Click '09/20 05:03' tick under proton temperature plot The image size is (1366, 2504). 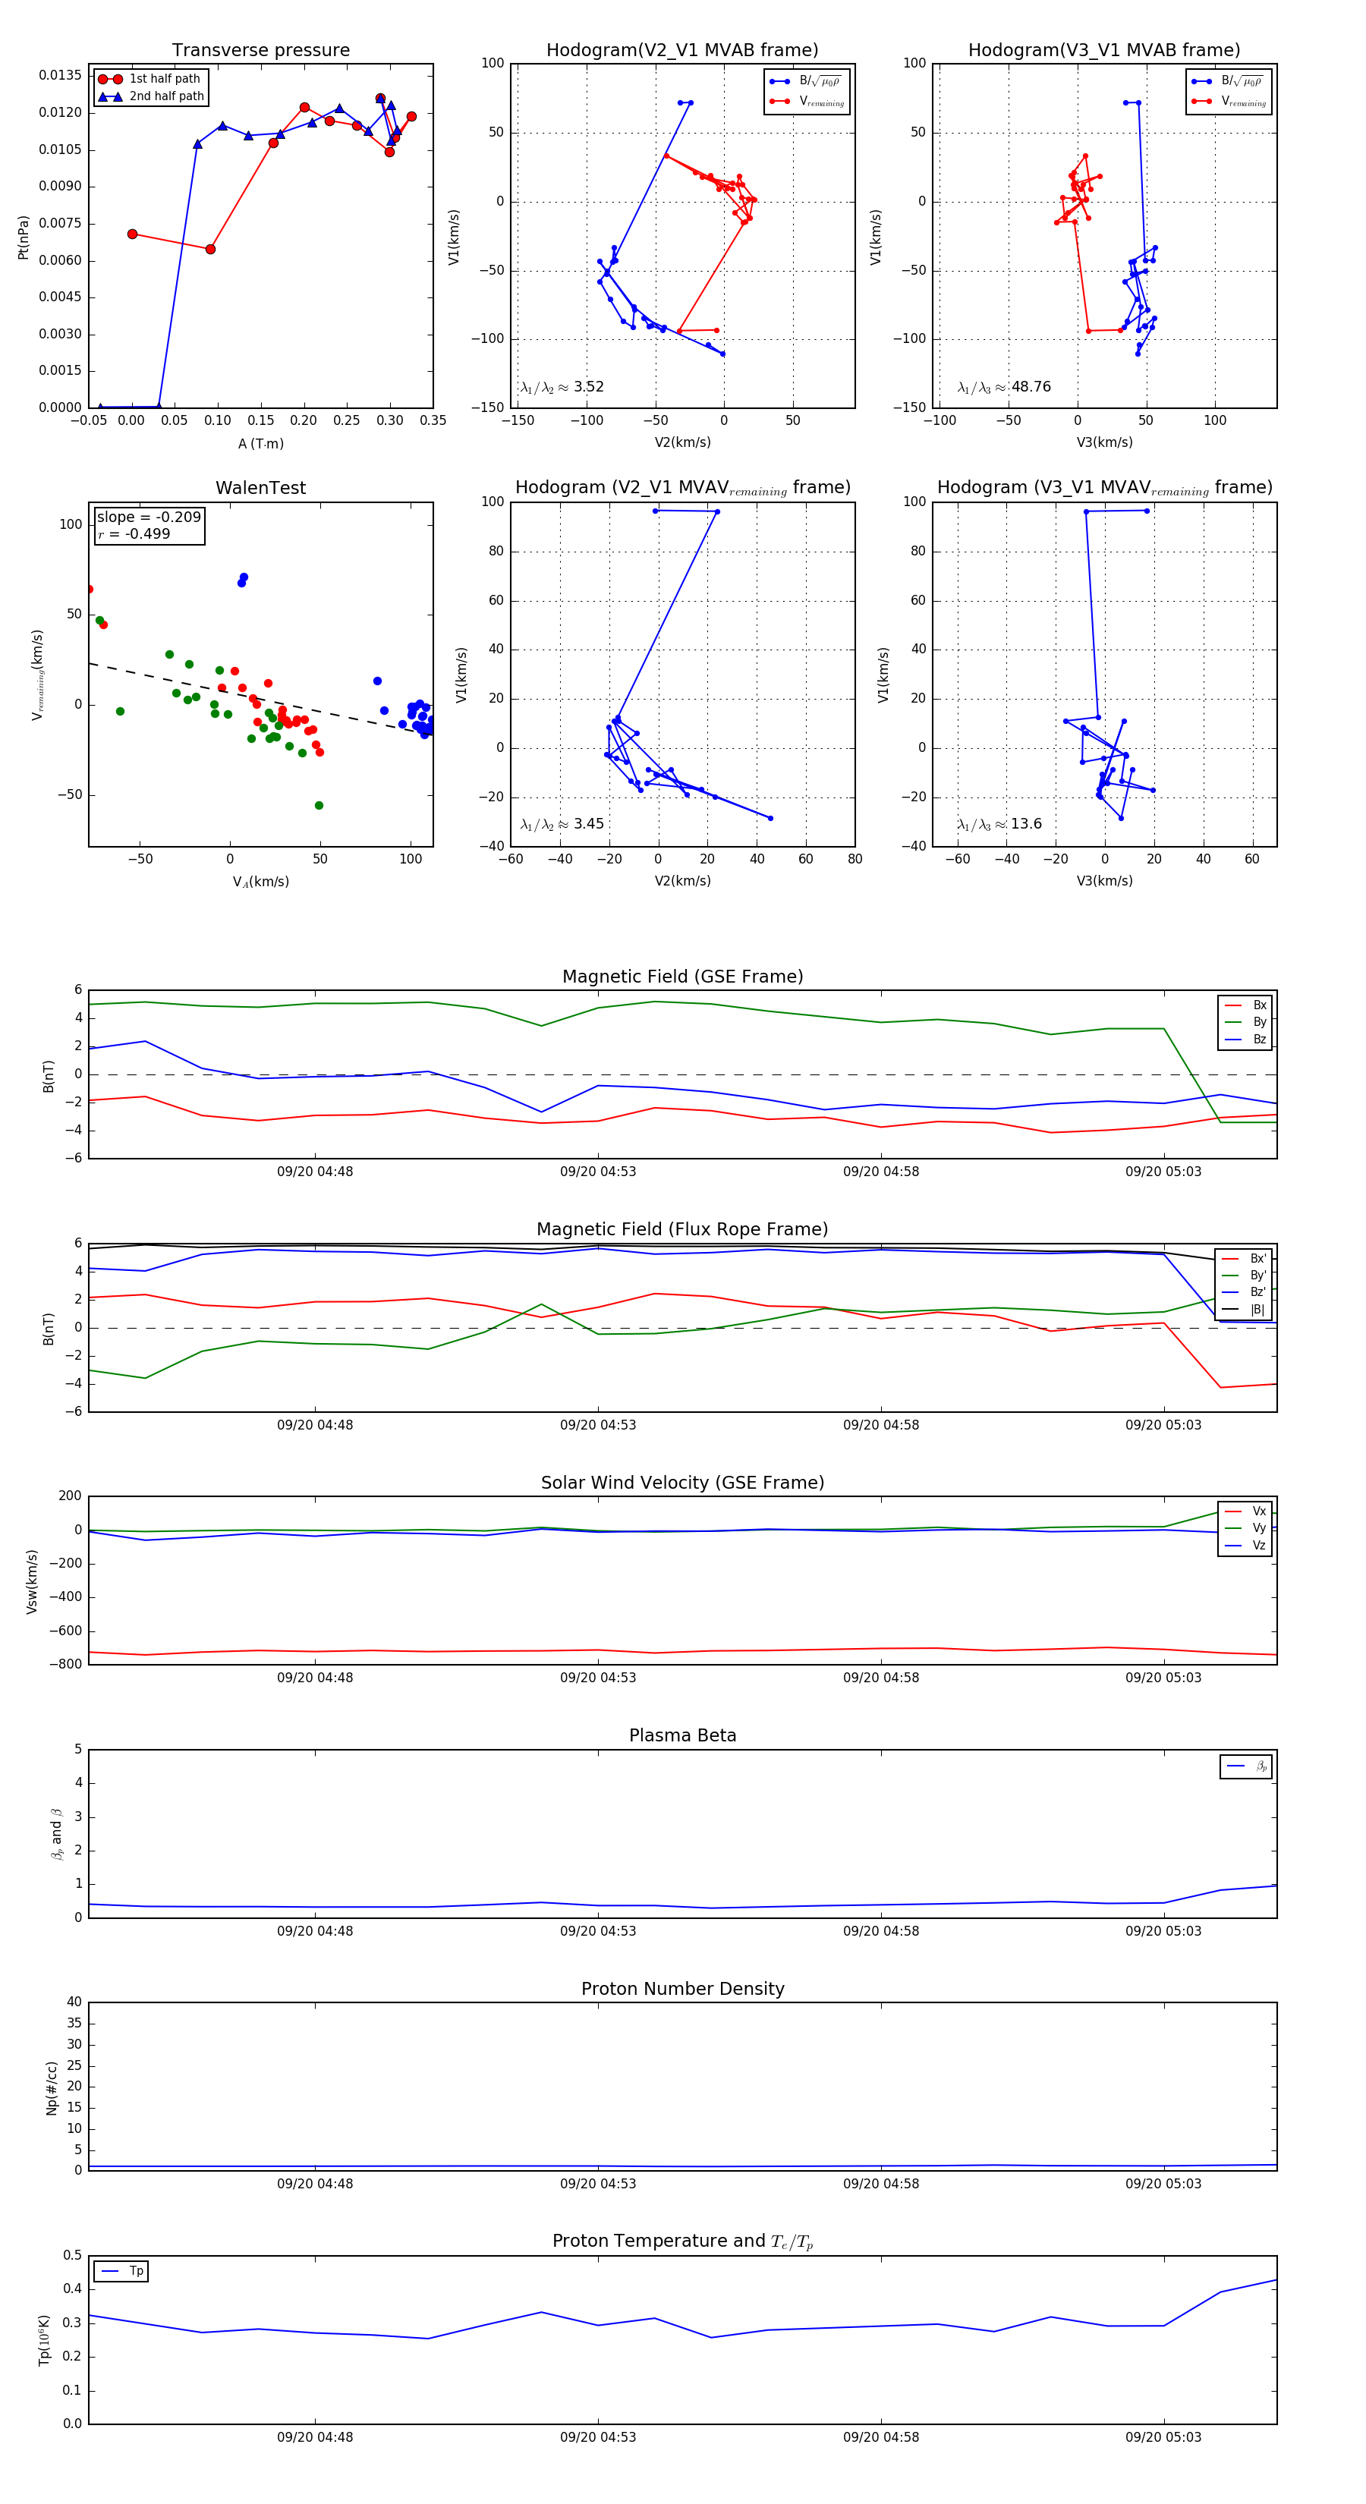tap(1164, 2437)
